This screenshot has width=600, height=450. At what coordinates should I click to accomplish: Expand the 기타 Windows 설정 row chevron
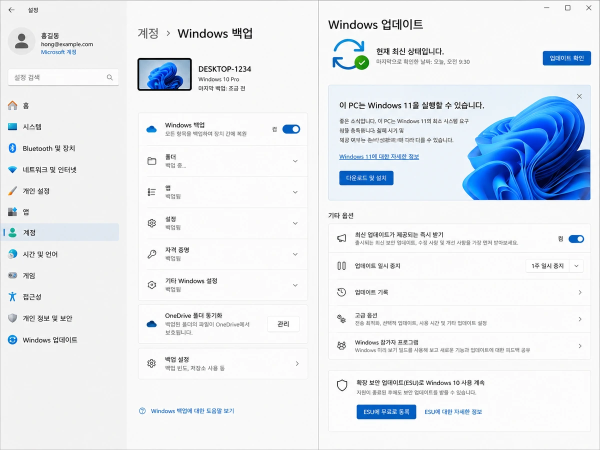click(x=295, y=285)
